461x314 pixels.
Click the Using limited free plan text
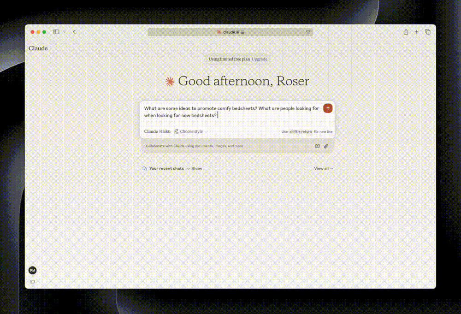[229, 59]
